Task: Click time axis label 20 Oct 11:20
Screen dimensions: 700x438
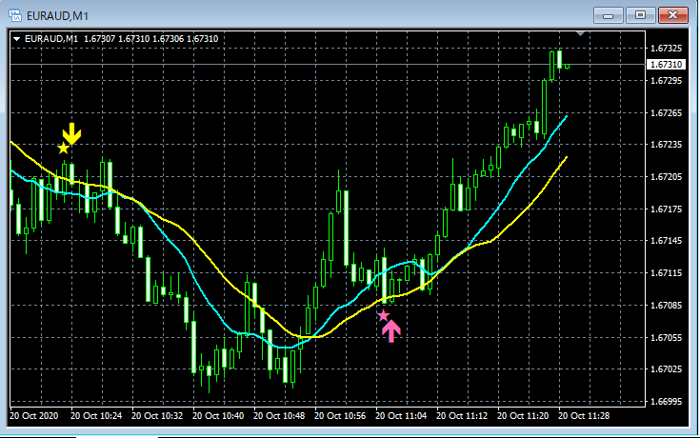Action: click(523, 416)
